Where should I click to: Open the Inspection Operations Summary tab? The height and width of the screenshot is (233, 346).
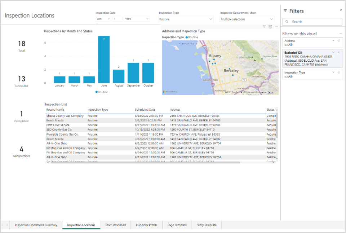click(x=36, y=225)
